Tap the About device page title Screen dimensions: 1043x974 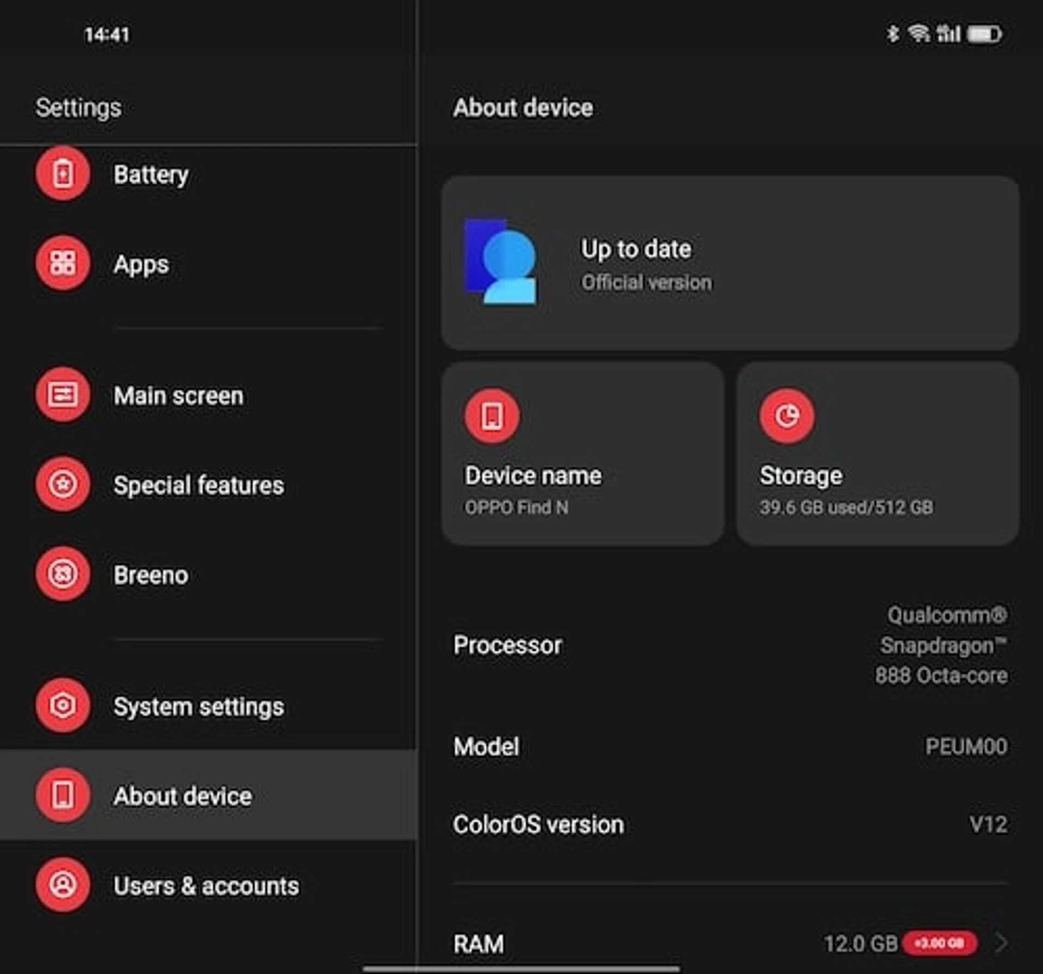tap(523, 107)
